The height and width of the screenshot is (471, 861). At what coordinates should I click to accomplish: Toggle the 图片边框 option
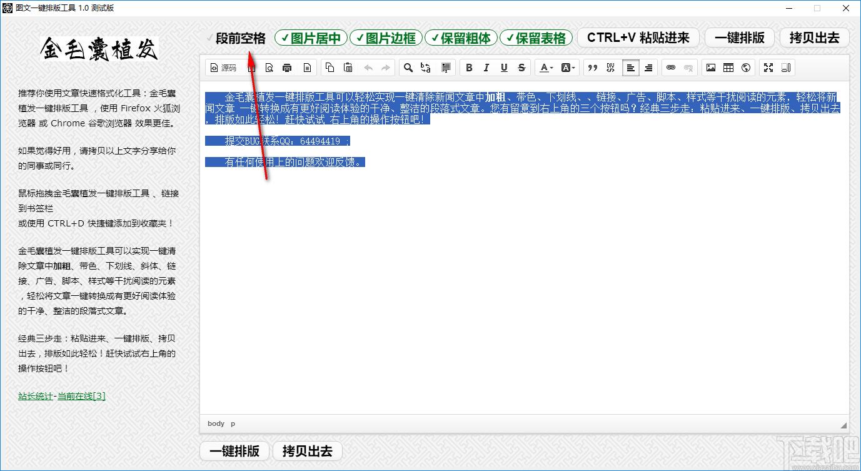386,38
